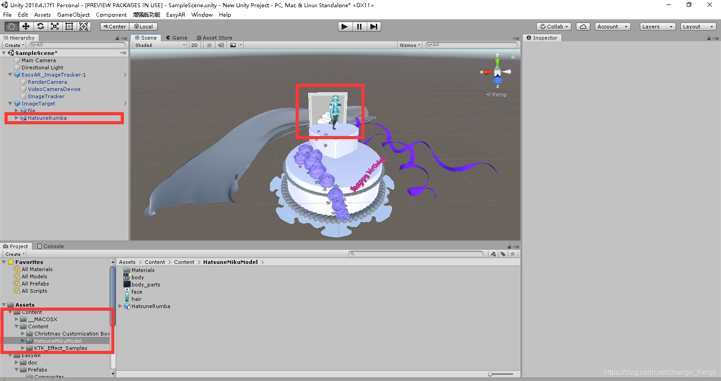Select VideoCameraDevice object
This screenshot has height=381, width=721.
point(54,89)
